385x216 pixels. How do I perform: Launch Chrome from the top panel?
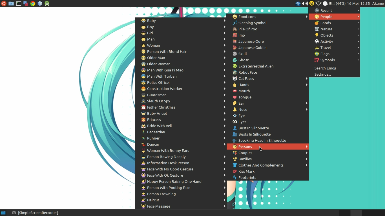click(33, 4)
